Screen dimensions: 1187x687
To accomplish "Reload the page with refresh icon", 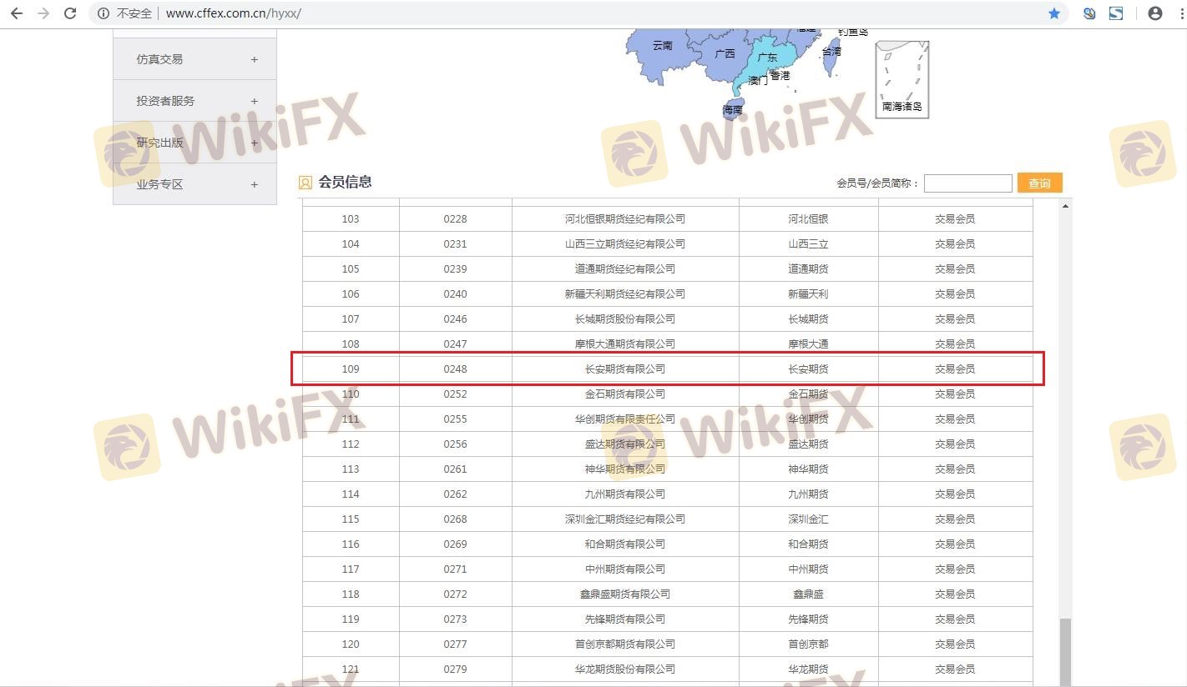I will pos(70,13).
